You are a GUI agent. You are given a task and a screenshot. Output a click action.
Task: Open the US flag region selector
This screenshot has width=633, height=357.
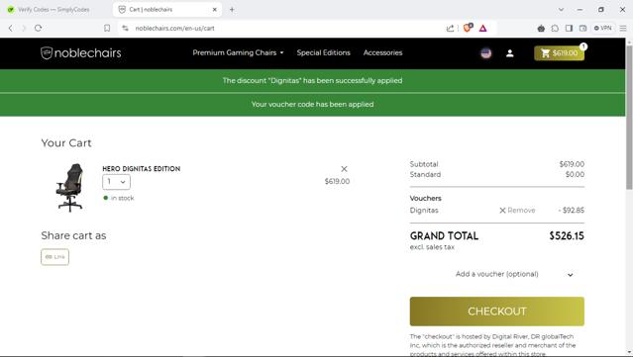coord(486,53)
